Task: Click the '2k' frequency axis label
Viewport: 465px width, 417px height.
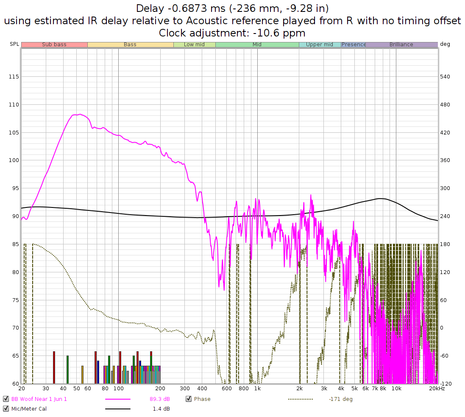Action: (300, 389)
